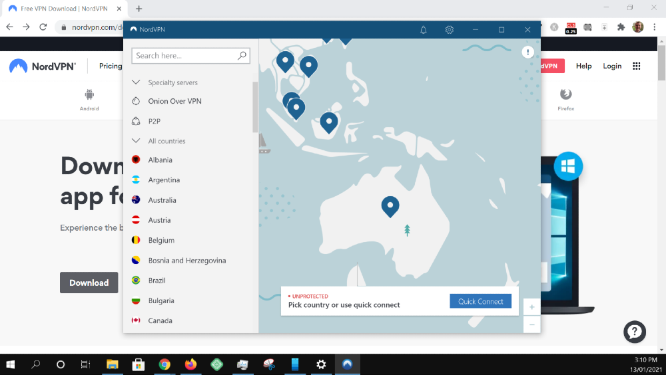Click Chrome forward arrow
666x375 pixels.
27,27
